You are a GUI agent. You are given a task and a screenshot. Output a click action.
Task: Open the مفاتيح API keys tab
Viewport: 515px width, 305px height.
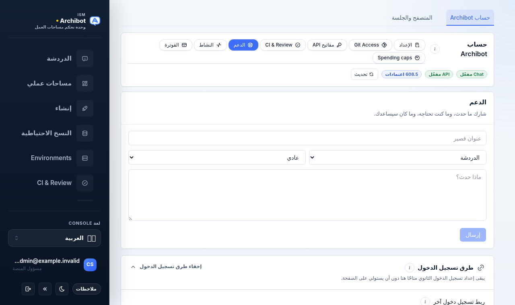click(x=327, y=45)
